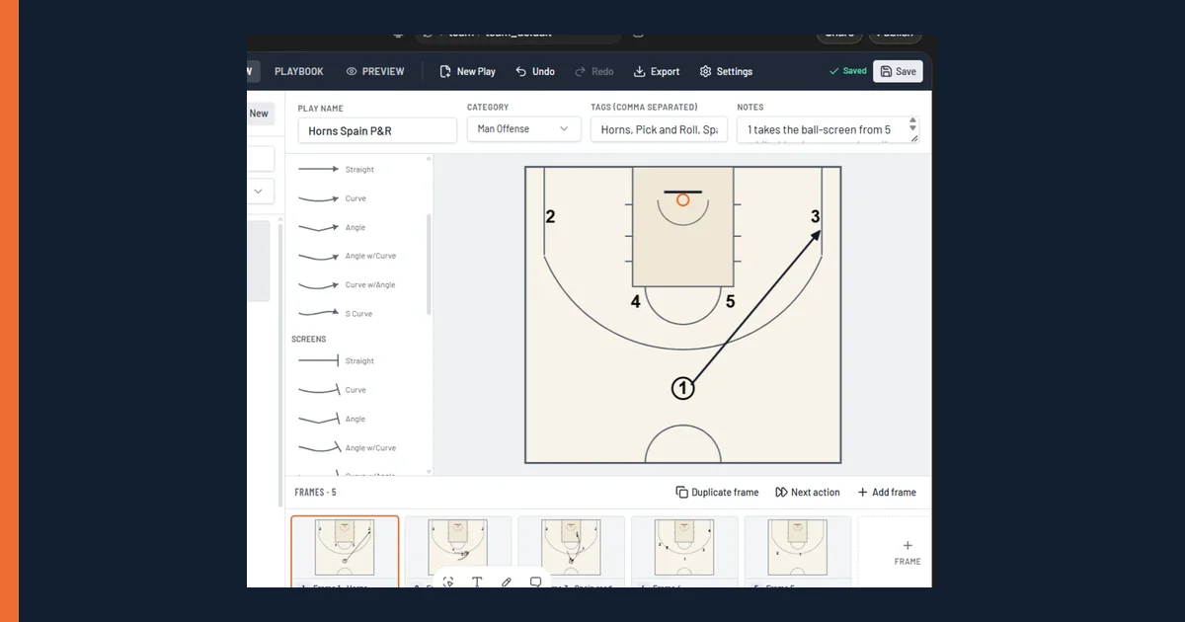Image resolution: width=1185 pixels, height=622 pixels.
Task: Select player 3 on the court
Action: coord(816,217)
